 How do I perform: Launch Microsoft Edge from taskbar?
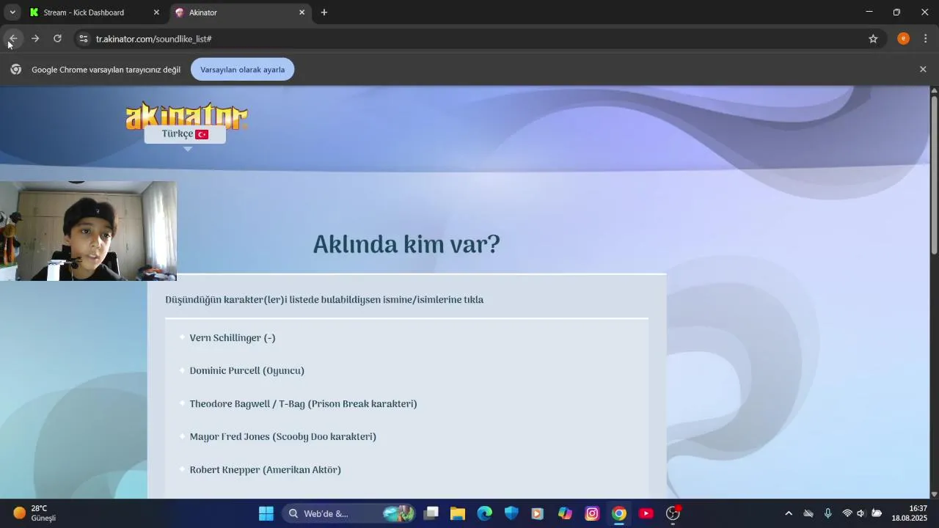coord(485,513)
